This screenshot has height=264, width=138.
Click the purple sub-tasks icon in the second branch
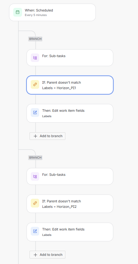click(35, 176)
